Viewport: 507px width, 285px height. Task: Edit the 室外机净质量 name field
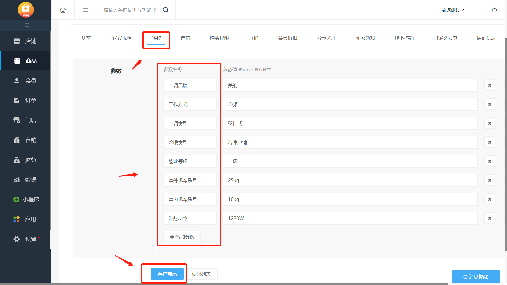click(190, 180)
